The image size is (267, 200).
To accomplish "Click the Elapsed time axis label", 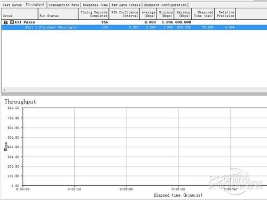I will 178,195.
